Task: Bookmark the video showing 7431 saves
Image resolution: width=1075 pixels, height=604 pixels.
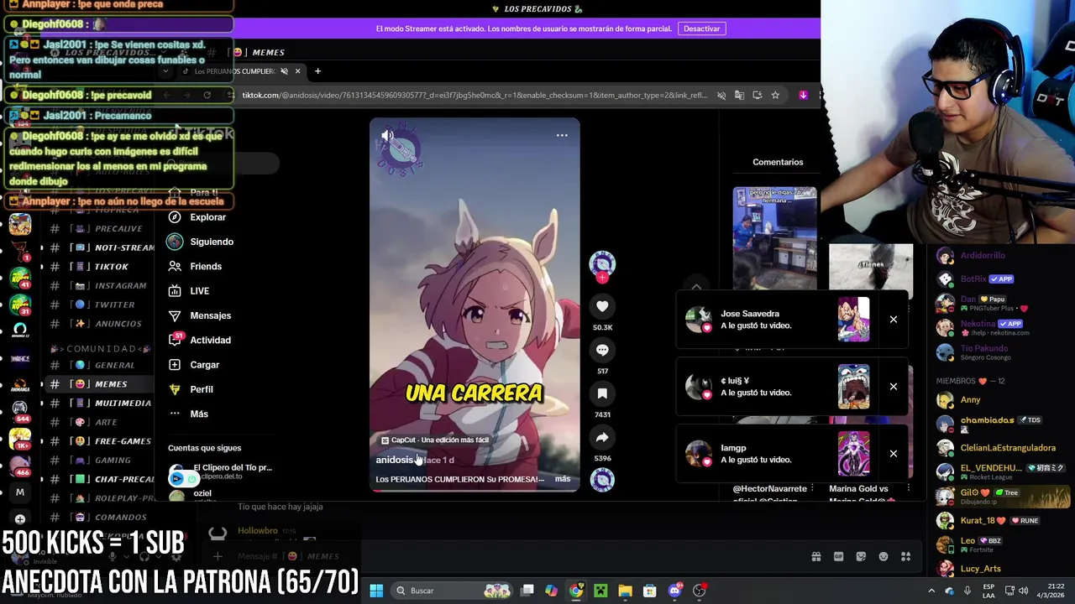Action: point(602,393)
